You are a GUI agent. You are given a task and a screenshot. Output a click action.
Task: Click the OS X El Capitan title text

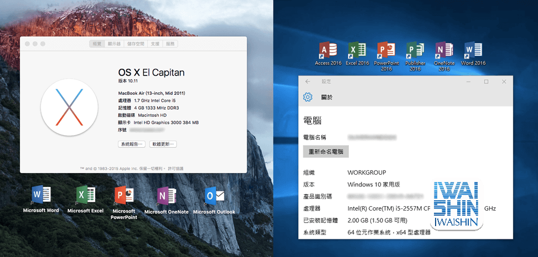[151, 72]
